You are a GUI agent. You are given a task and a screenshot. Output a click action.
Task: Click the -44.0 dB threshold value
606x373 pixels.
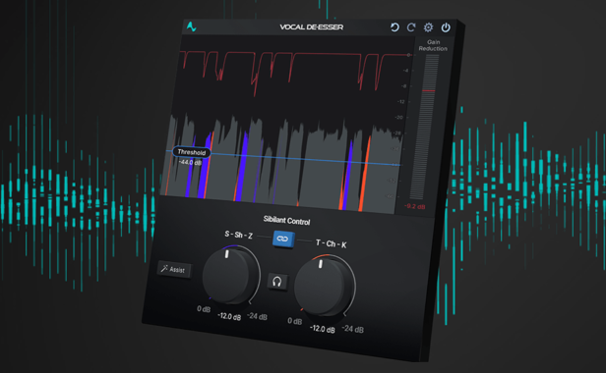coord(191,162)
